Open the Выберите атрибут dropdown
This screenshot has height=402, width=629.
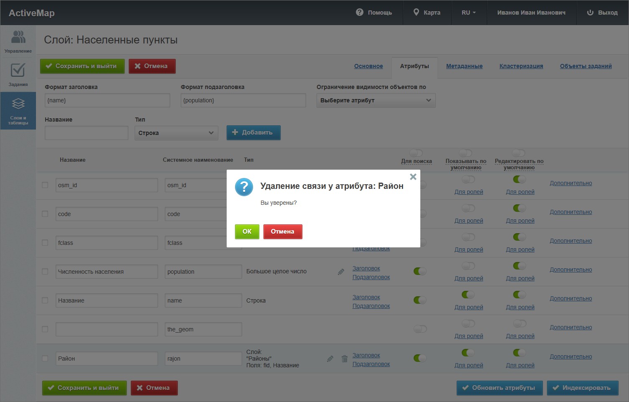(x=376, y=100)
